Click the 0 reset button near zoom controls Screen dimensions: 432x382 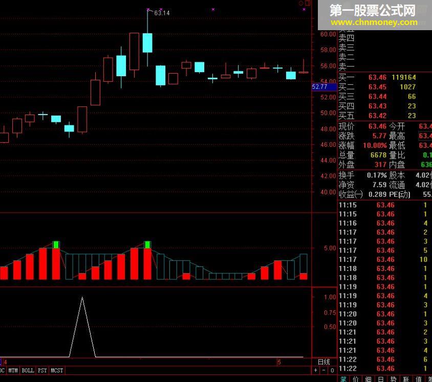point(332,370)
